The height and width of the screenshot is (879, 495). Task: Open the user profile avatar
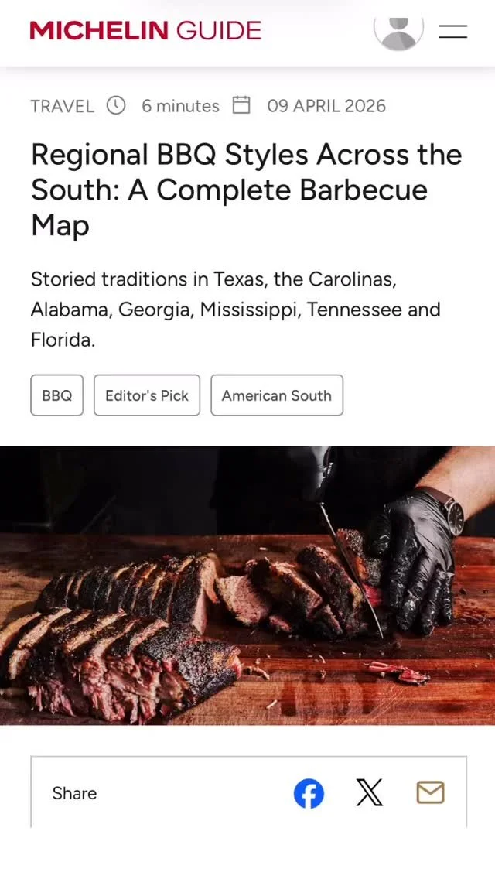click(x=398, y=32)
